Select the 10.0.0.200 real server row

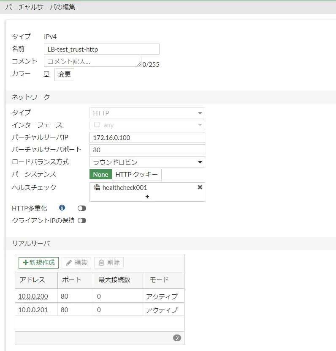[x=100, y=296]
